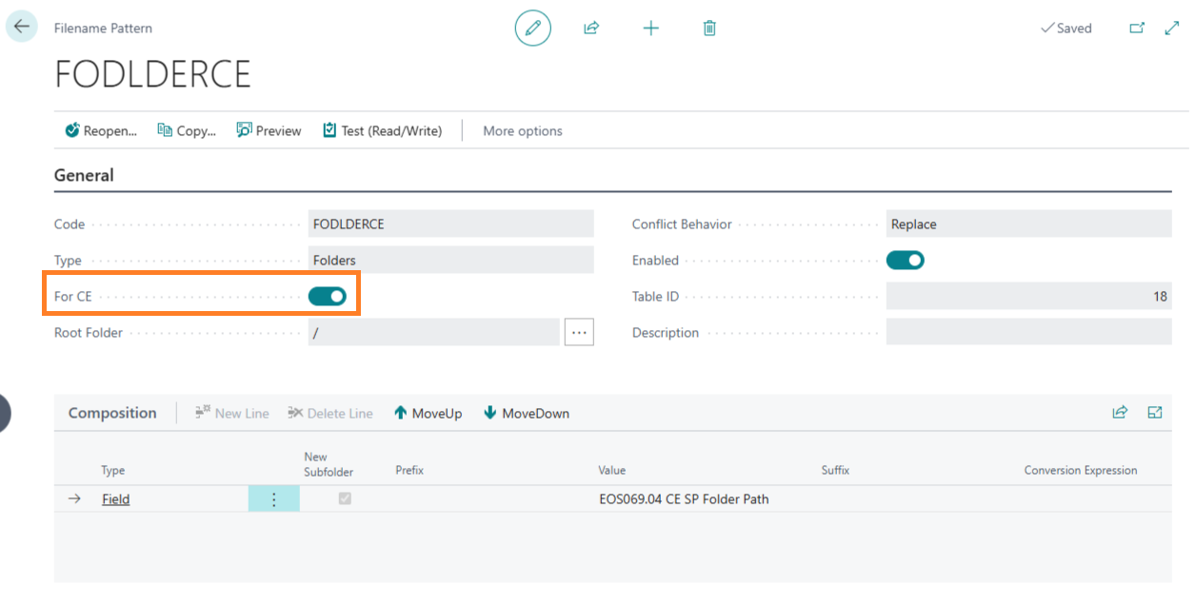Toggle the Enabled switch

(905, 260)
